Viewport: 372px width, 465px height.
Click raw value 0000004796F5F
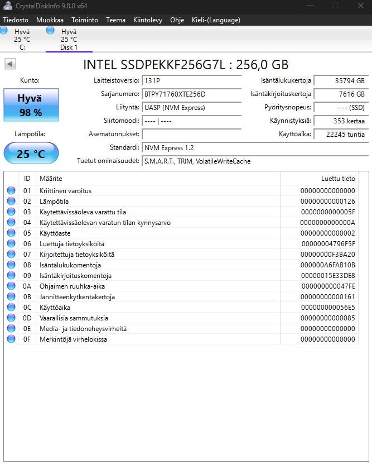coord(328,244)
